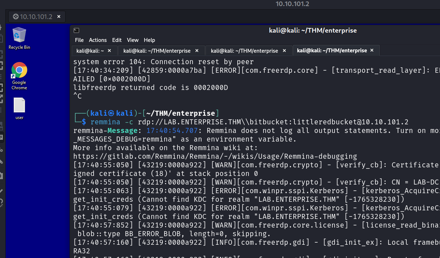440x258 pixels.
Task: Close the second terminal tab labelled ~/THM/enterprise
Action: coord(197,51)
